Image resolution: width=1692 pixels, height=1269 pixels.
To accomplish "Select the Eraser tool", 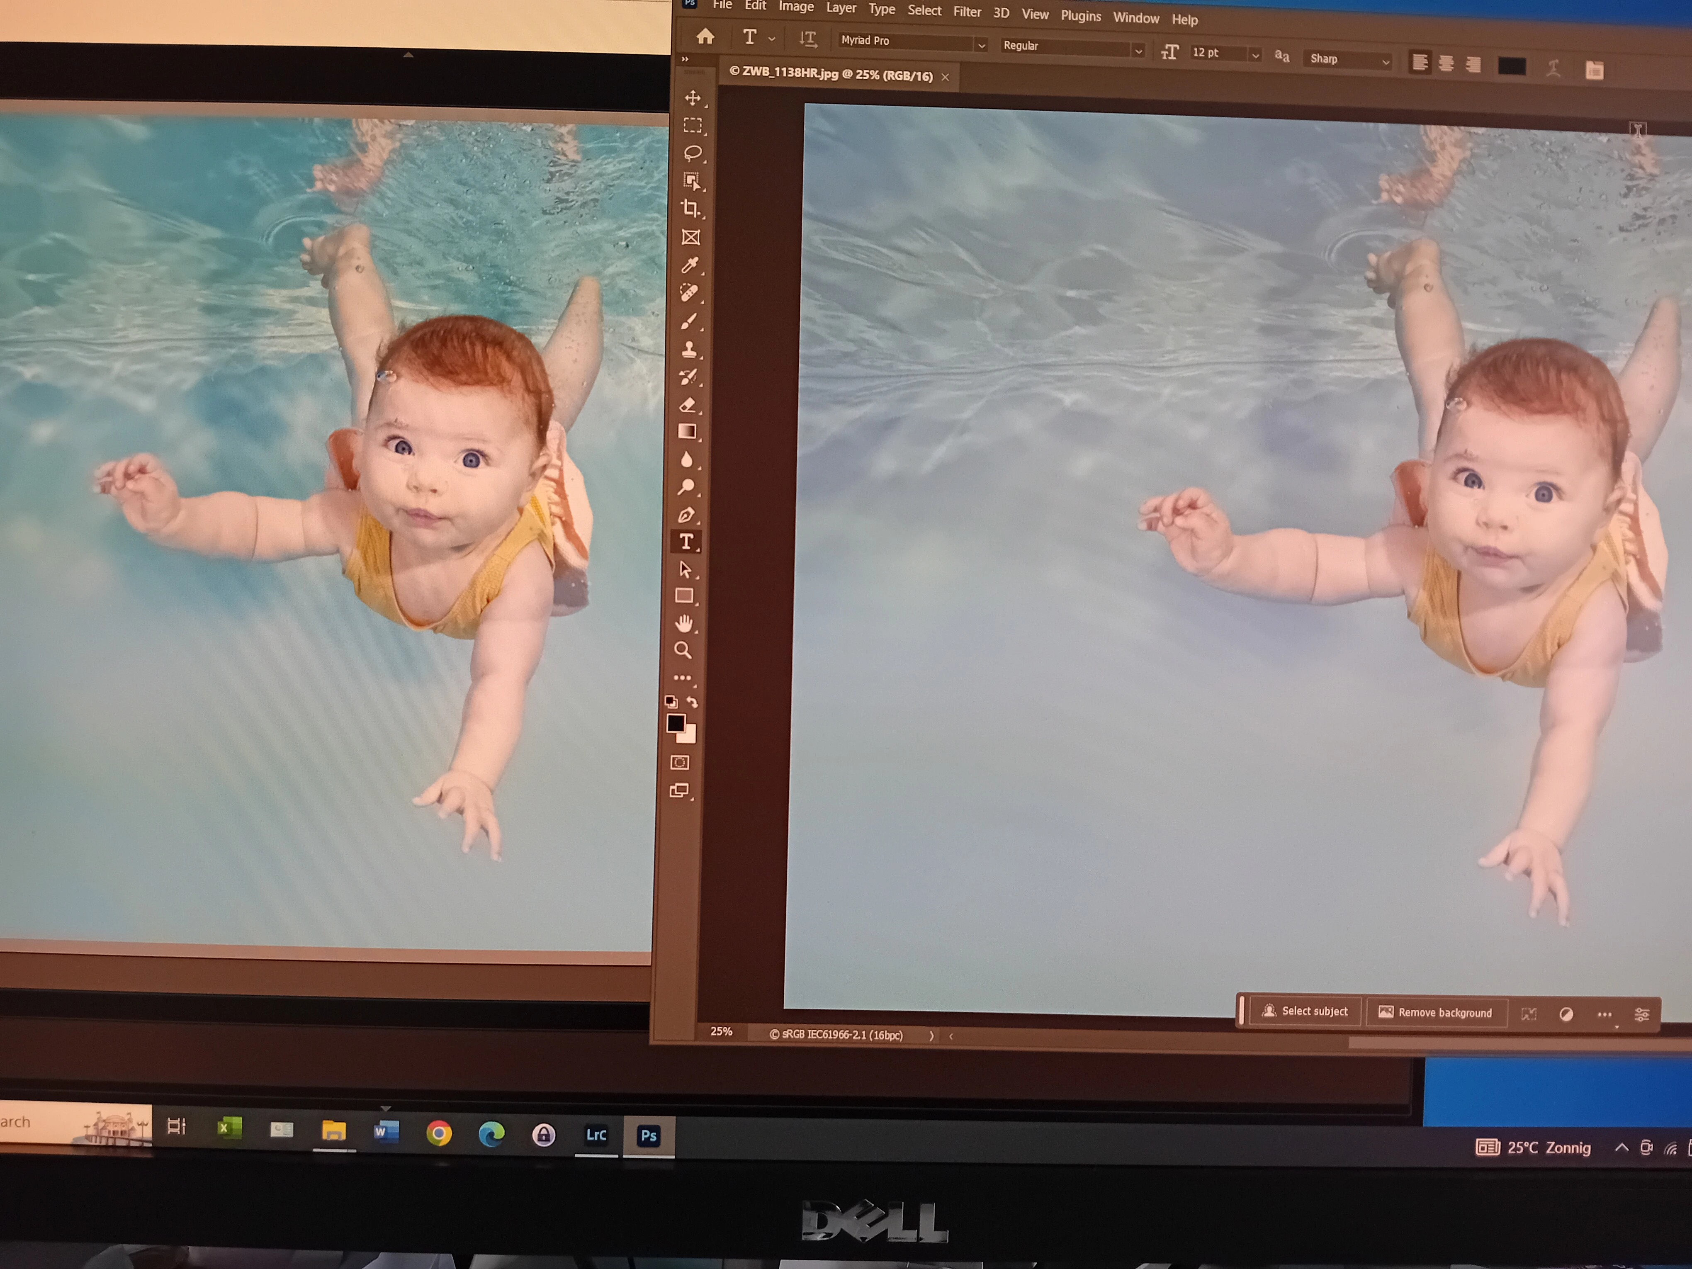I will tap(688, 405).
